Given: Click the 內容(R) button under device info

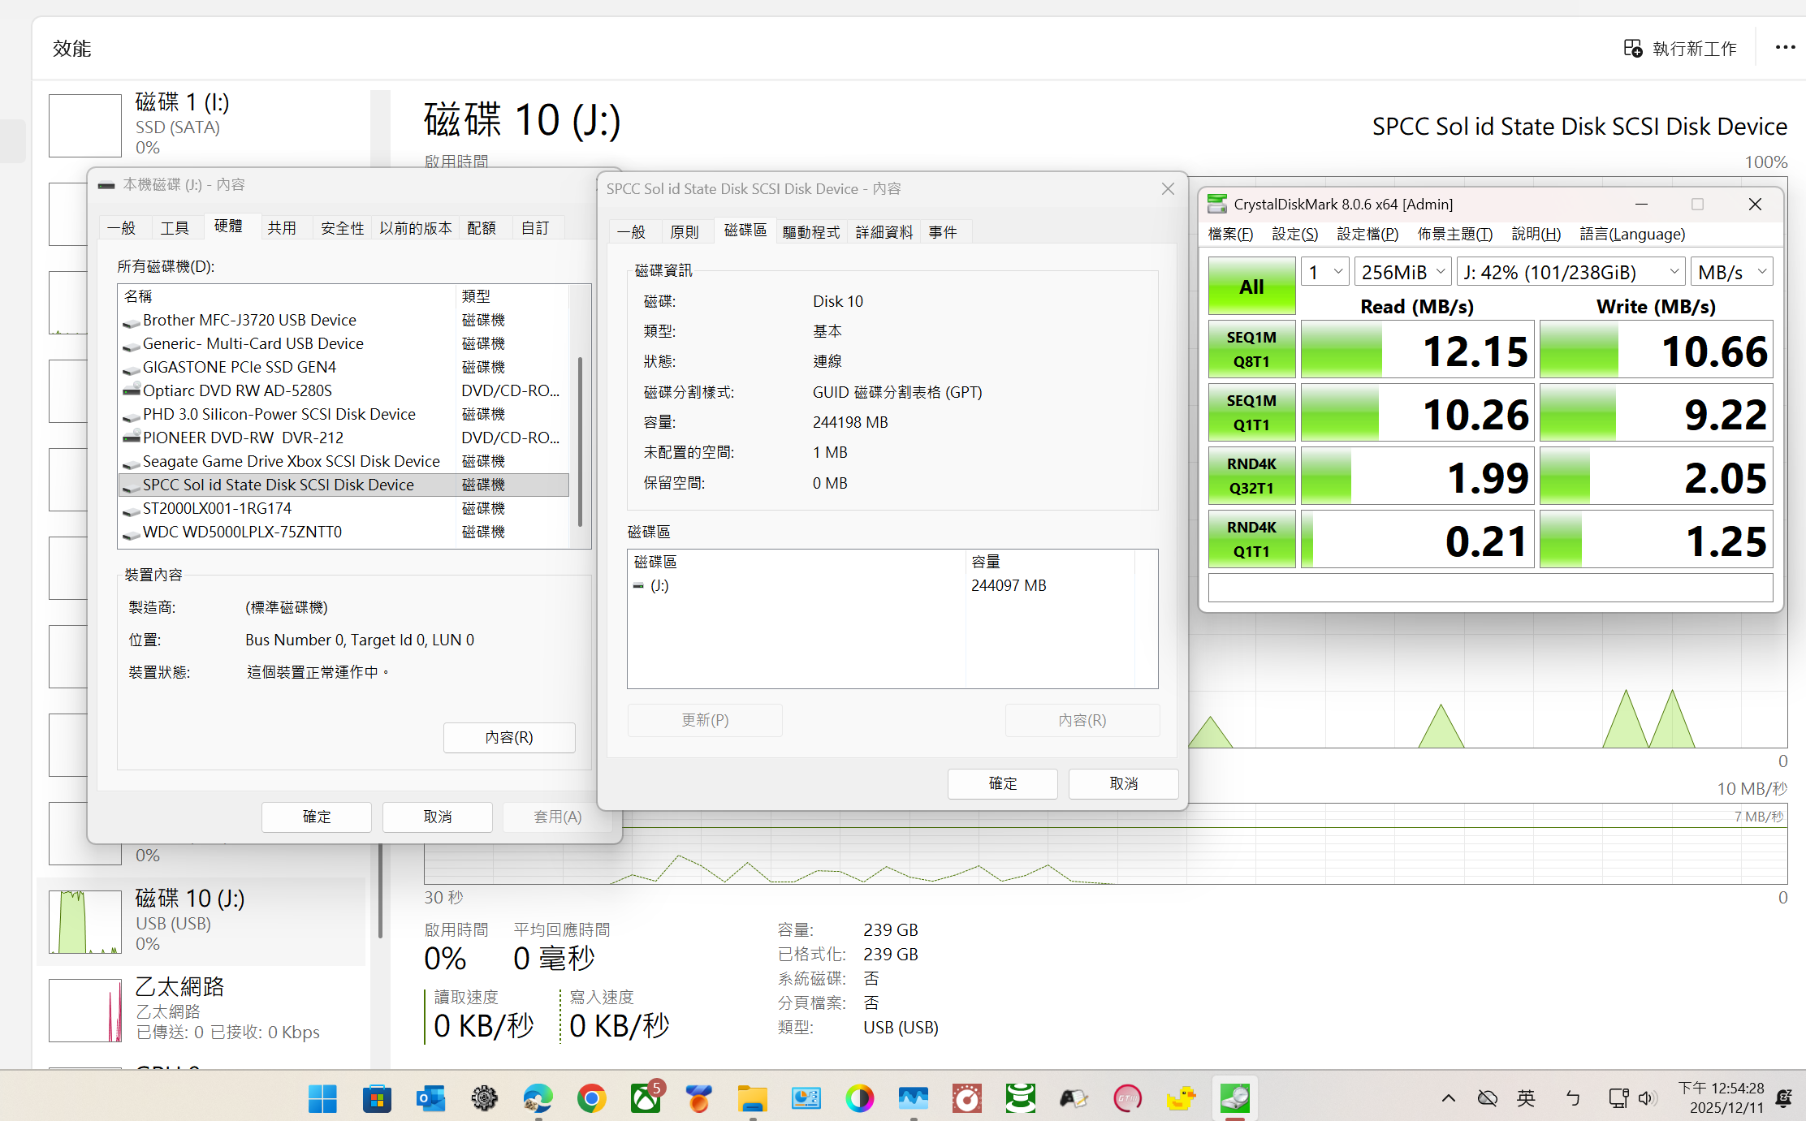Looking at the screenshot, I should (509, 737).
